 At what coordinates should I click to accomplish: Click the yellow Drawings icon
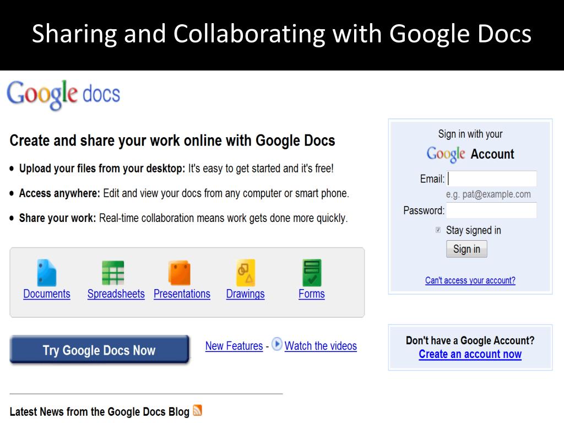coord(246,273)
